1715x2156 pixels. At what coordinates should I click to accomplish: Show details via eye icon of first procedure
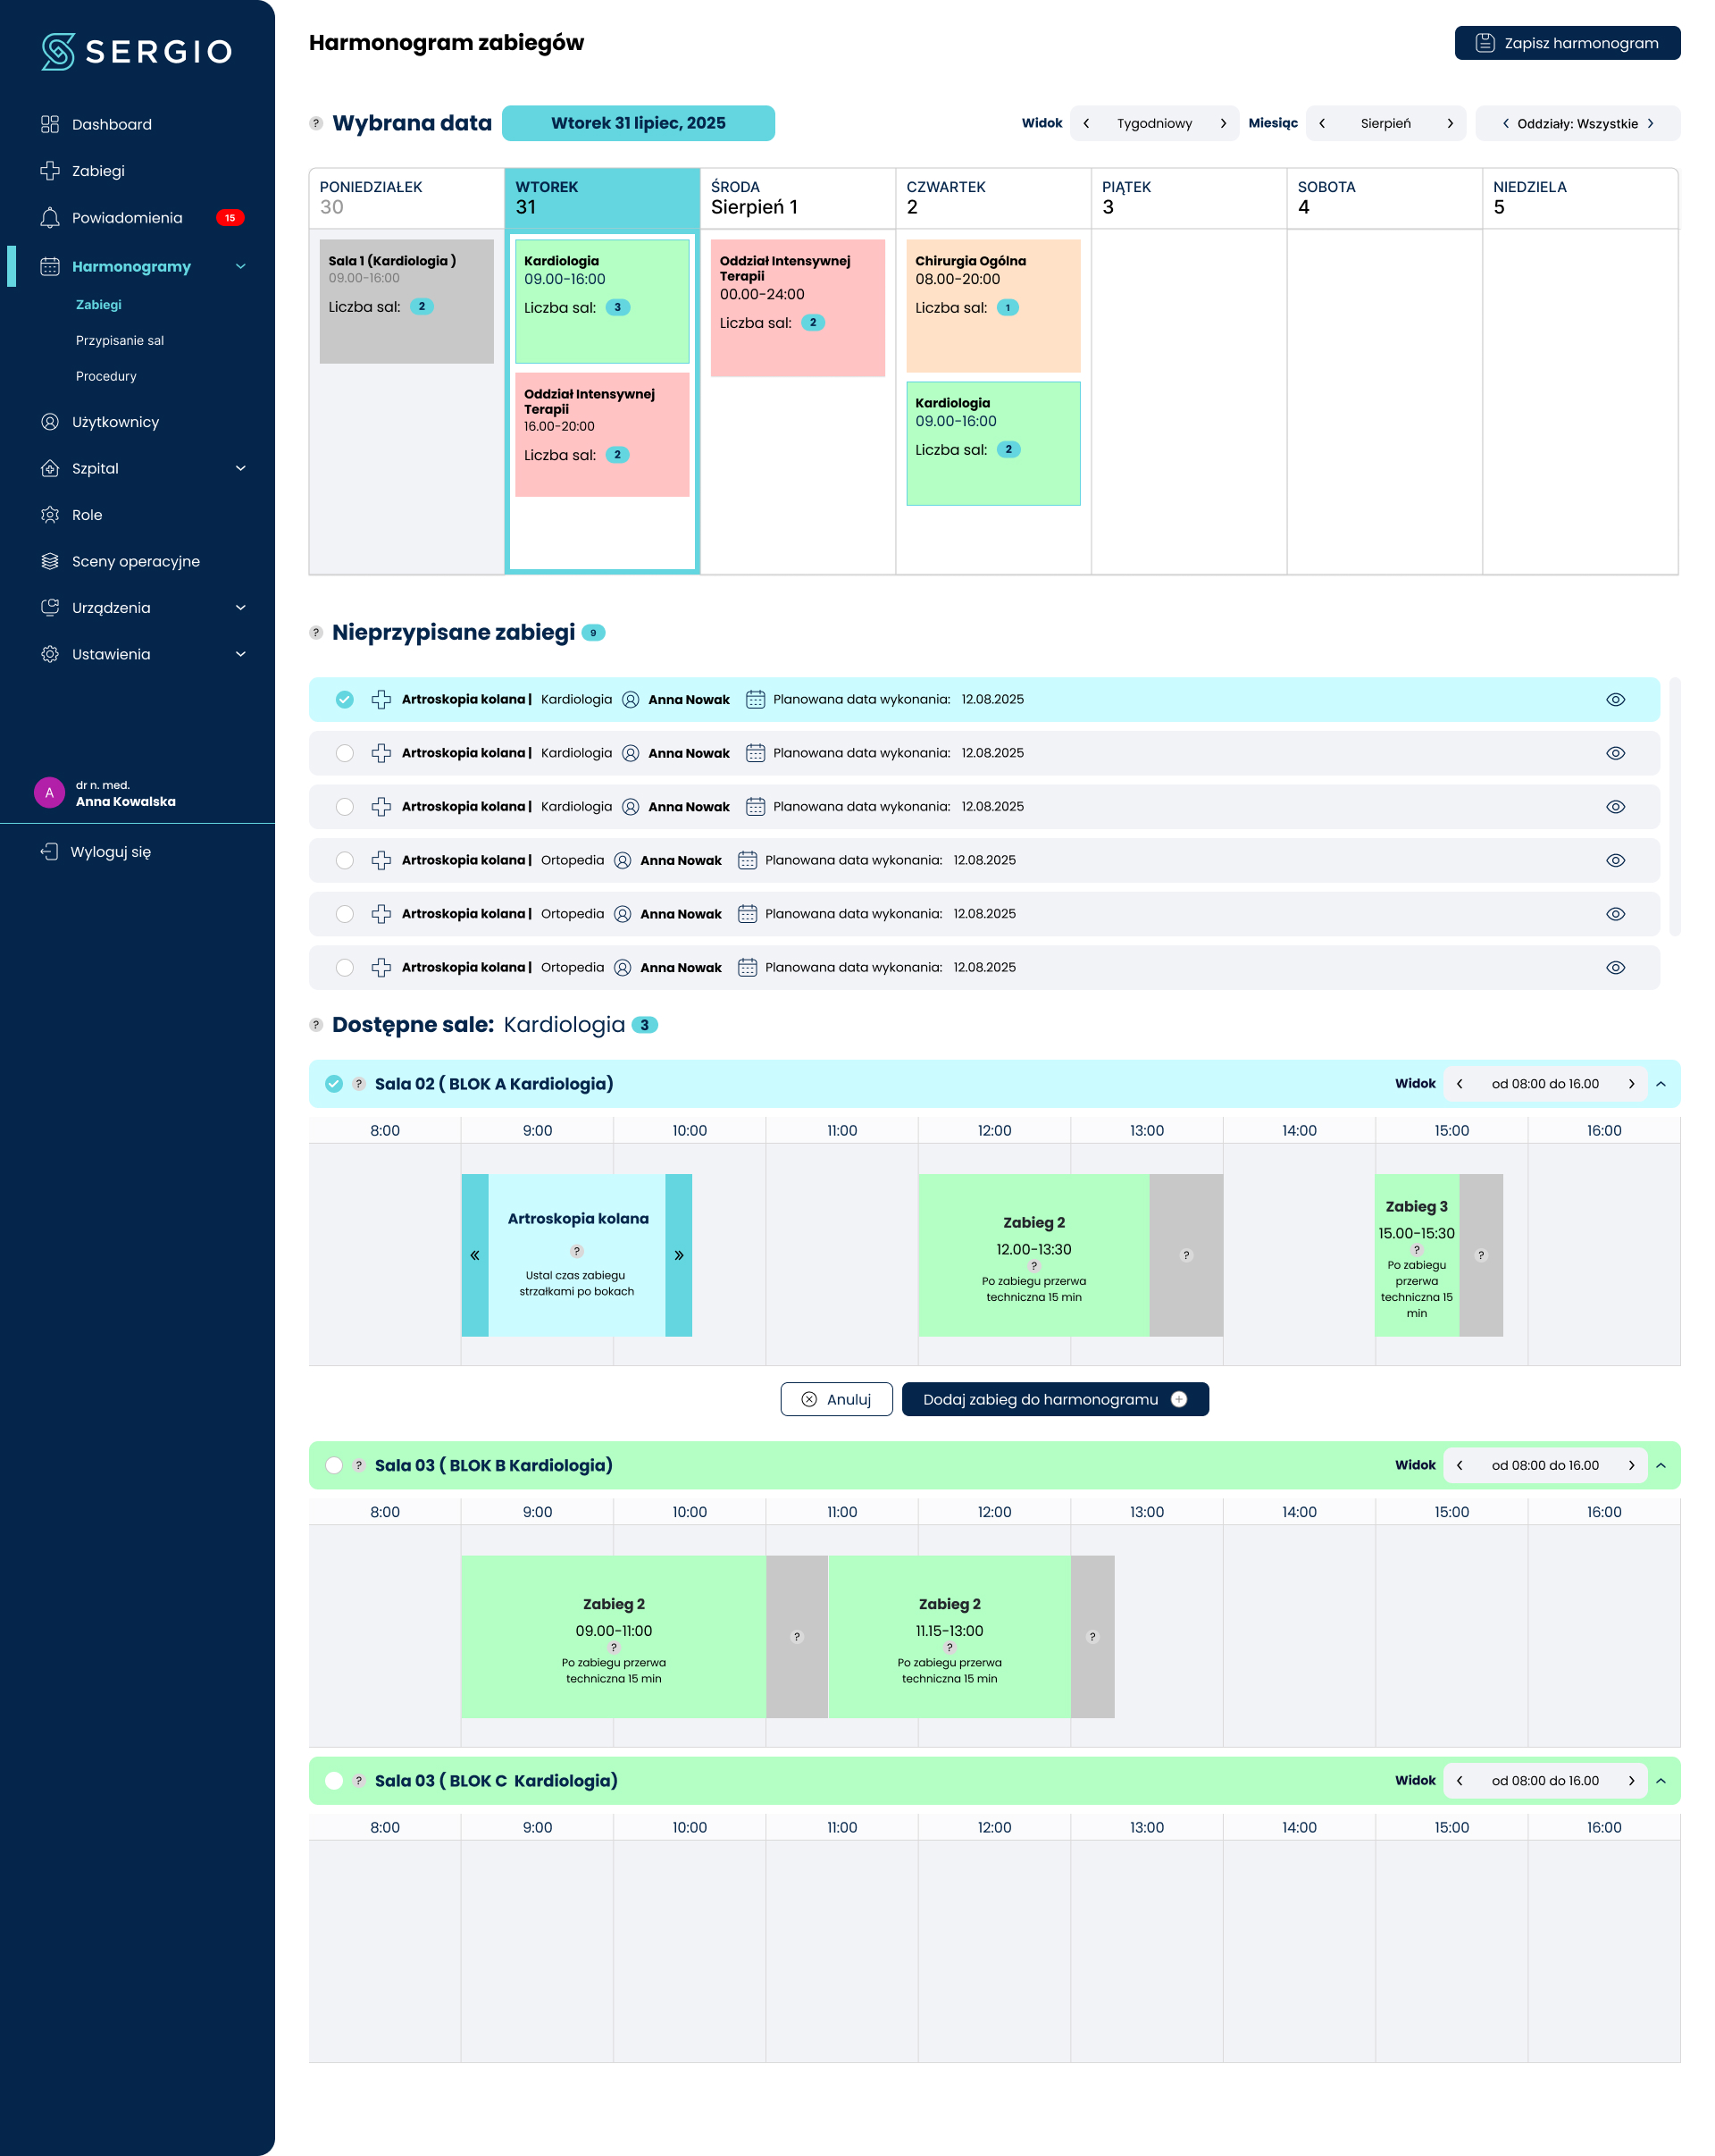1615,699
